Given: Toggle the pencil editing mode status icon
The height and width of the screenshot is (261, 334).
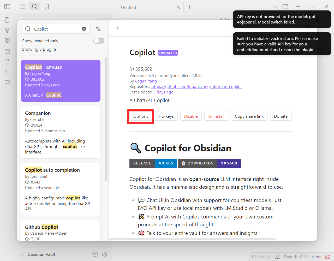Looking at the screenshot, I should [277, 257].
